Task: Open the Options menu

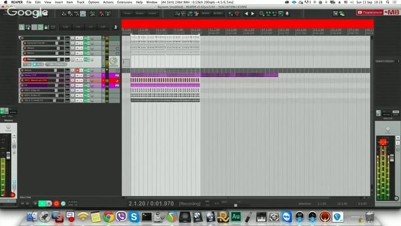Action: coord(93,2)
